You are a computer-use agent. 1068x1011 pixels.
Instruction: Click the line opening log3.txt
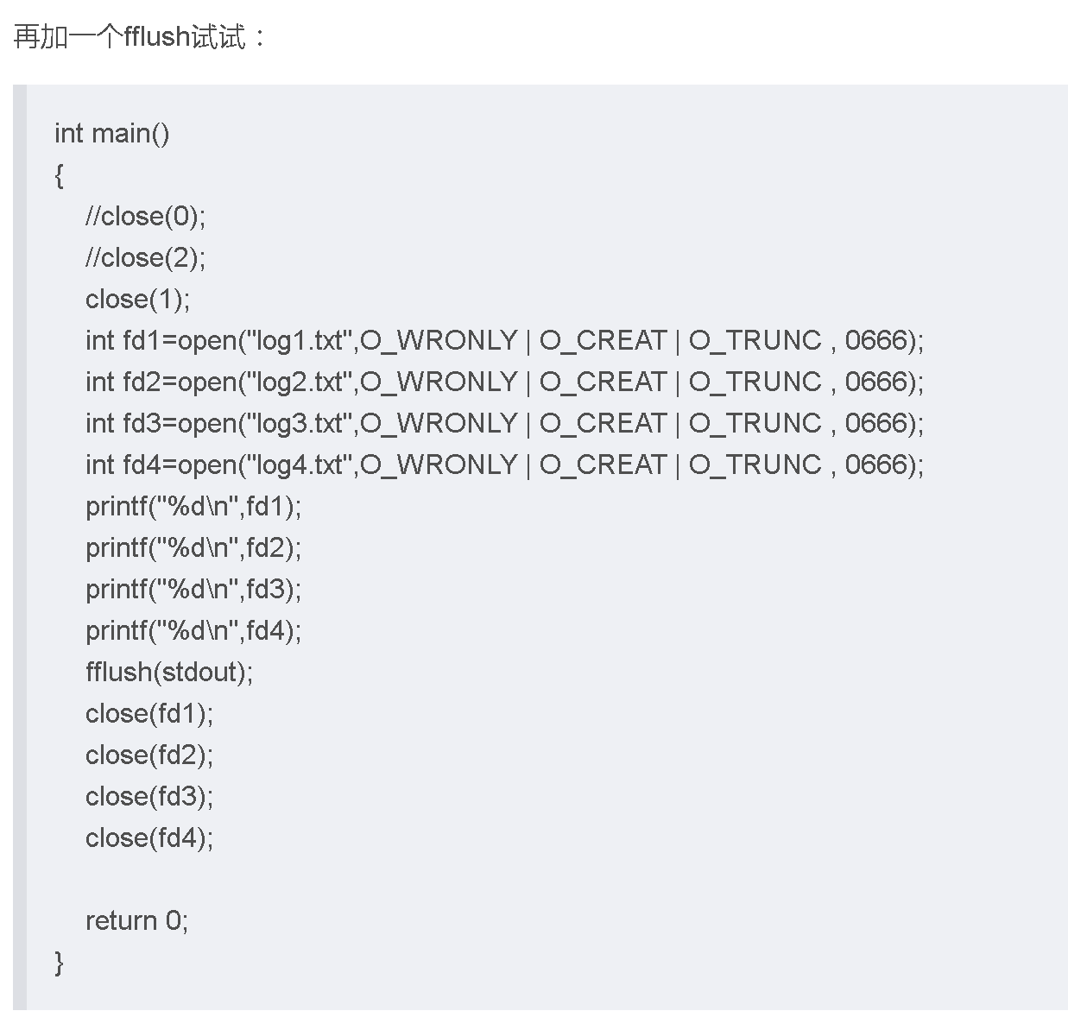click(x=504, y=423)
